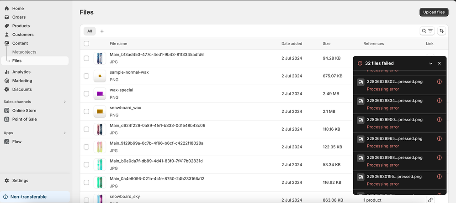Screen dimensions: 456x203
Task: Expand the Sales channels section
Action: (64, 101)
